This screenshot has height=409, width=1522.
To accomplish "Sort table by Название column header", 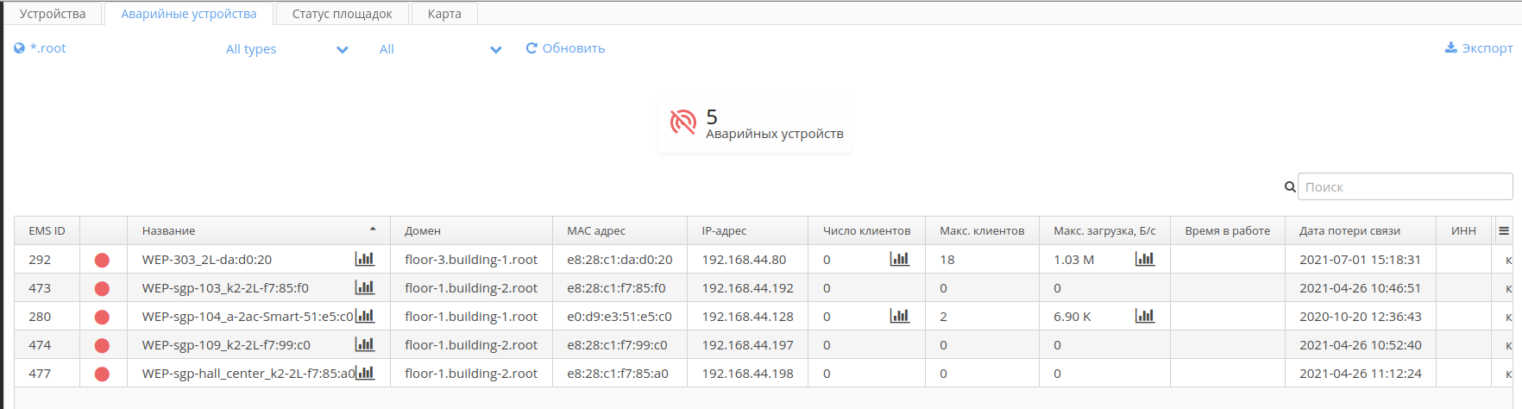I will 169,230.
